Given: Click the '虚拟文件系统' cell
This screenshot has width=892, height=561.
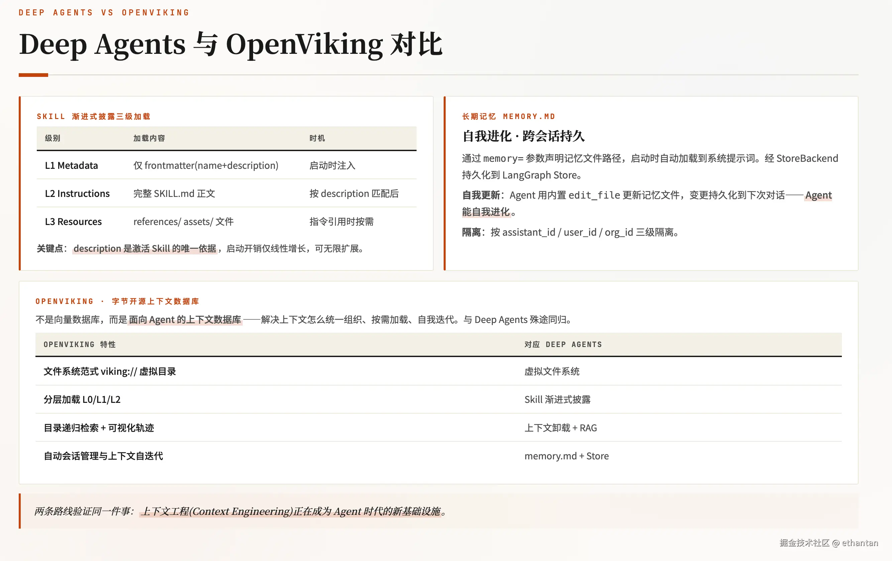Looking at the screenshot, I should (552, 371).
